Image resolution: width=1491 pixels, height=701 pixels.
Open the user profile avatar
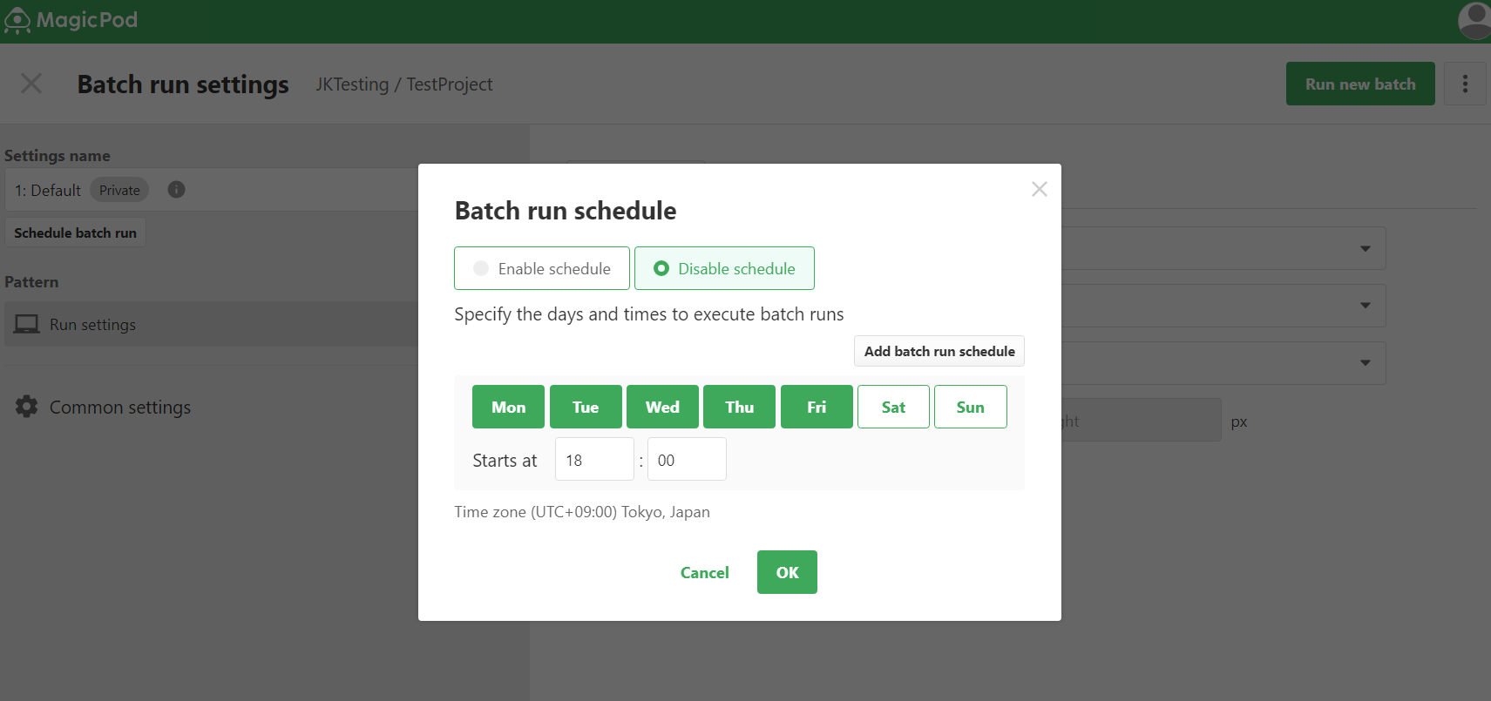click(x=1474, y=21)
